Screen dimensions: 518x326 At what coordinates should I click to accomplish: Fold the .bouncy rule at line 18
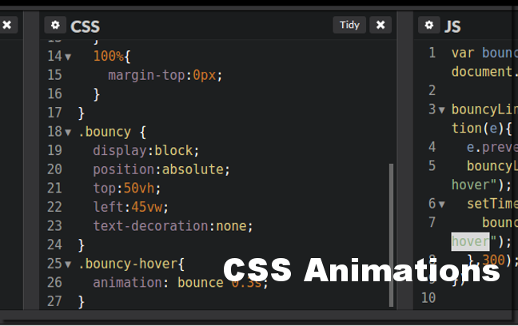[68, 132]
